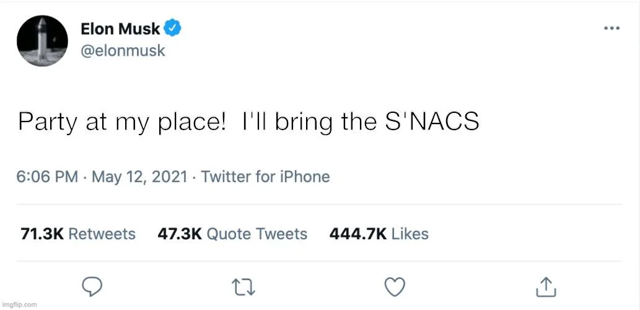The image size is (640, 310).
Task: Open the three-dot more options menu
Action: click(612, 29)
